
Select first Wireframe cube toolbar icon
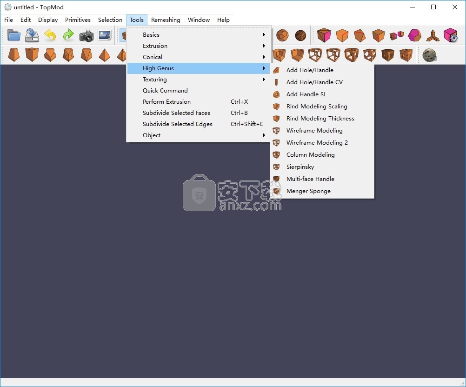point(315,55)
